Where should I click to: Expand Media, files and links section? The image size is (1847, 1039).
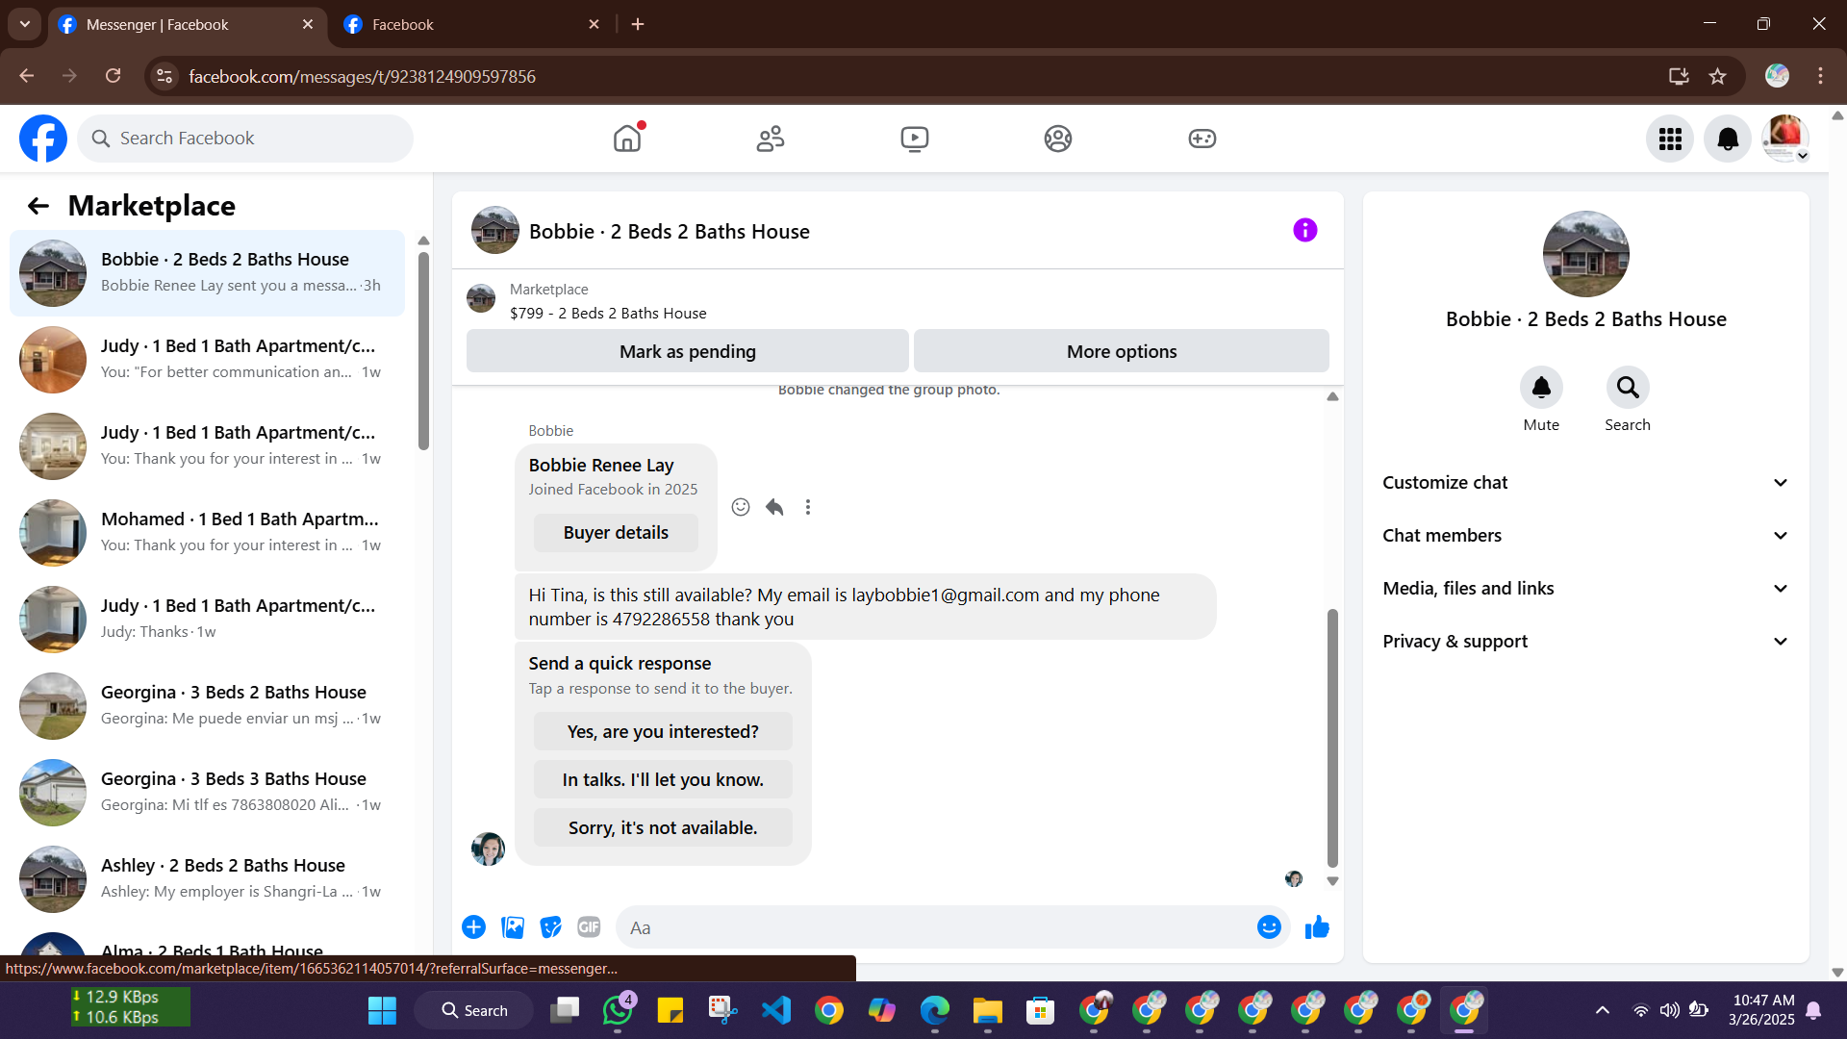pyautogui.click(x=1586, y=589)
